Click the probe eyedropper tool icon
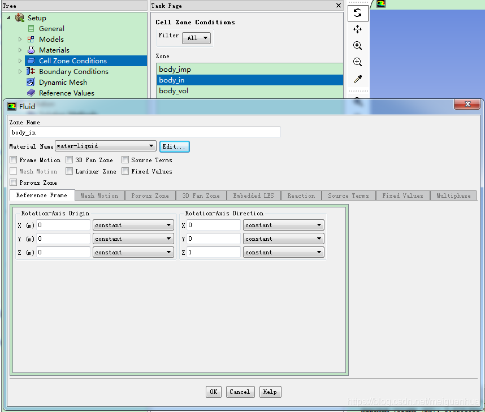This screenshot has width=485, height=412. [x=357, y=79]
